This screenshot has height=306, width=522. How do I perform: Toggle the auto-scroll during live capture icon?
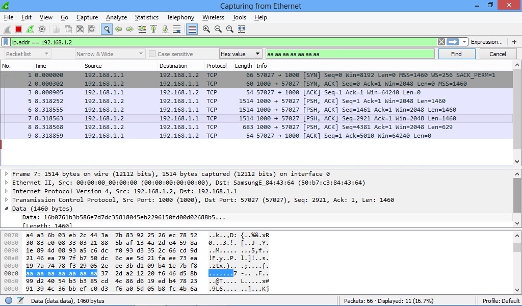pos(177,29)
